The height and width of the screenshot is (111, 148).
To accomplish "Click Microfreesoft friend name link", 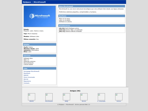I will pyautogui.click(x=49, y=101).
